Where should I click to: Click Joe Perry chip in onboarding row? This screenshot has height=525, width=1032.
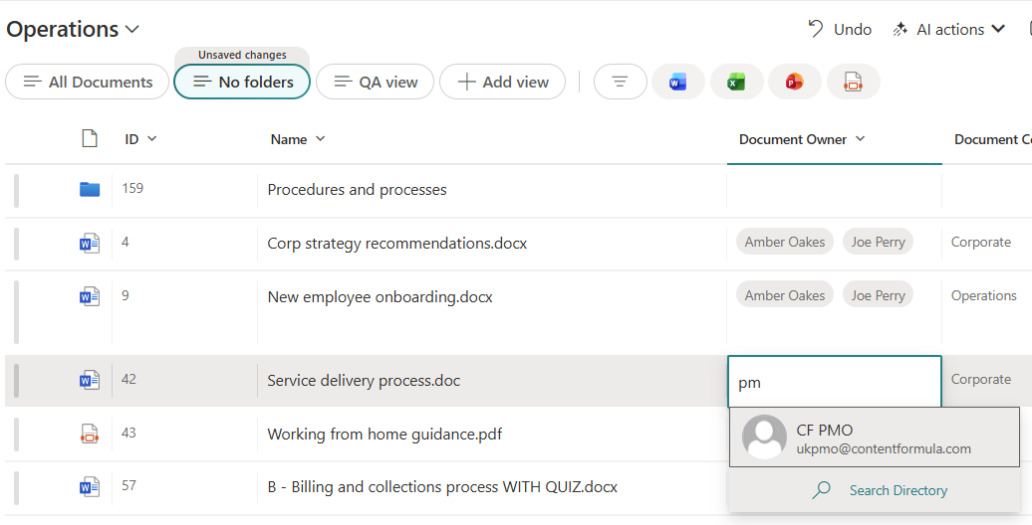(x=878, y=295)
